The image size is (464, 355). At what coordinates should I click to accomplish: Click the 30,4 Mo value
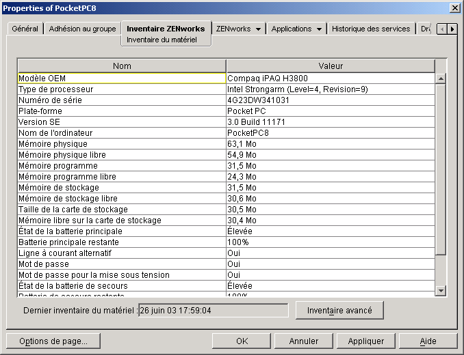tap(331, 220)
